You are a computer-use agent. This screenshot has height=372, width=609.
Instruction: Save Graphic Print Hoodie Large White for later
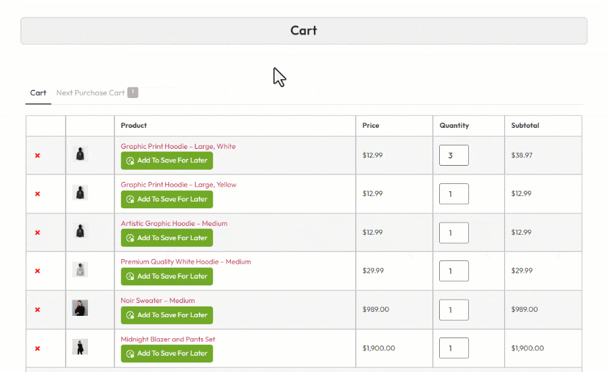coord(166,161)
